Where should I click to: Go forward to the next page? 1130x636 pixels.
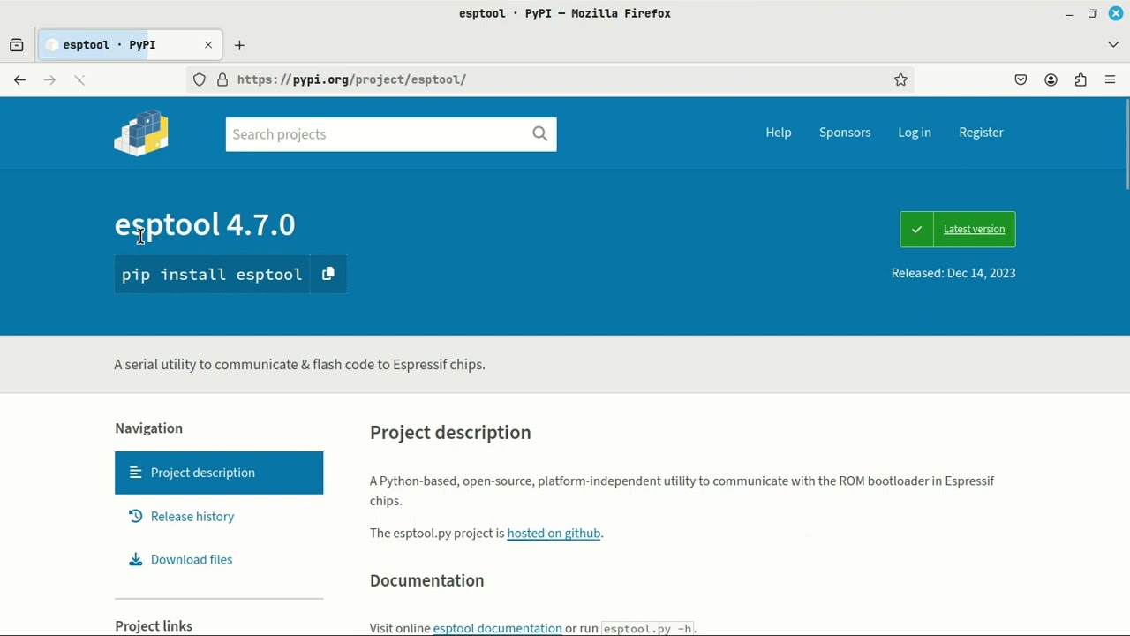click(49, 79)
